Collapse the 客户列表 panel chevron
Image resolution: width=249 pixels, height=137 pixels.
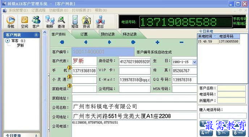pos(36,35)
